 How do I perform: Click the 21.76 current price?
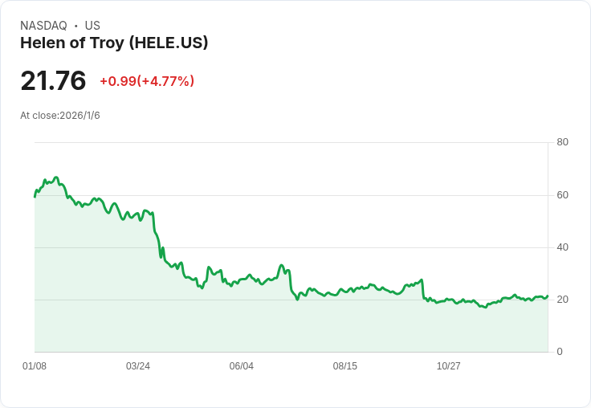pyautogui.click(x=53, y=81)
